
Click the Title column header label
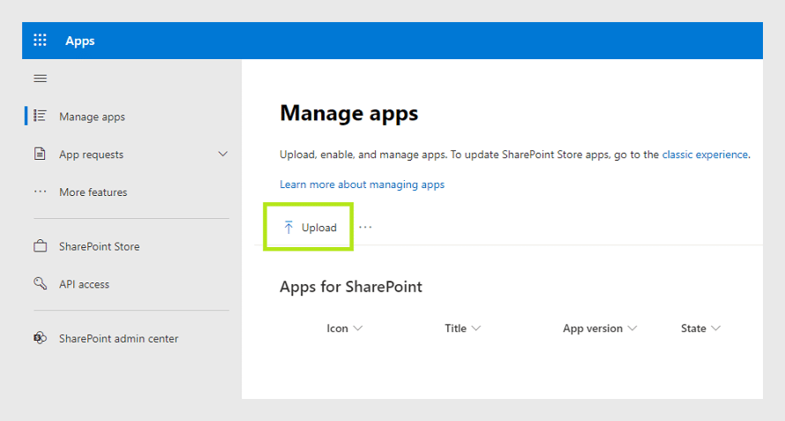456,328
